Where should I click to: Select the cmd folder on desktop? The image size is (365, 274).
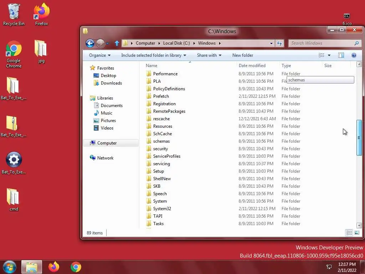(x=14, y=200)
